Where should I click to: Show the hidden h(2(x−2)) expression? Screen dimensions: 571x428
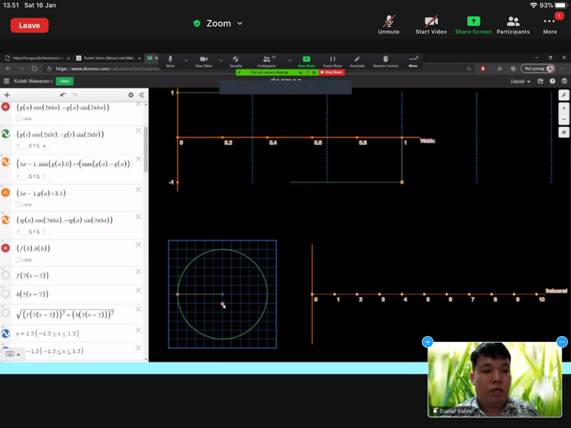(x=6, y=294)
